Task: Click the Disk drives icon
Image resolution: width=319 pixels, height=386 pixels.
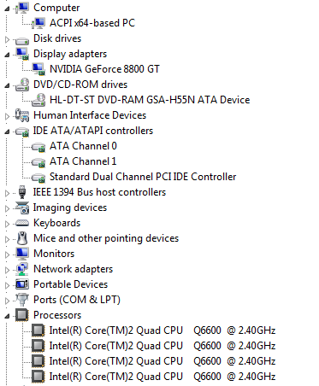Action: pyautogui.click(x=22, y=40)
